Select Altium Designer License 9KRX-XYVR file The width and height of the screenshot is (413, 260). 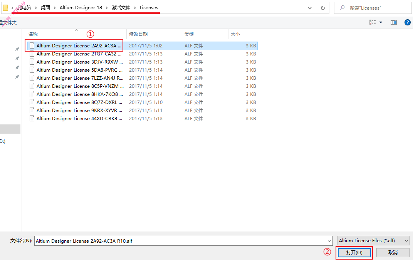[x=143, y=111]
